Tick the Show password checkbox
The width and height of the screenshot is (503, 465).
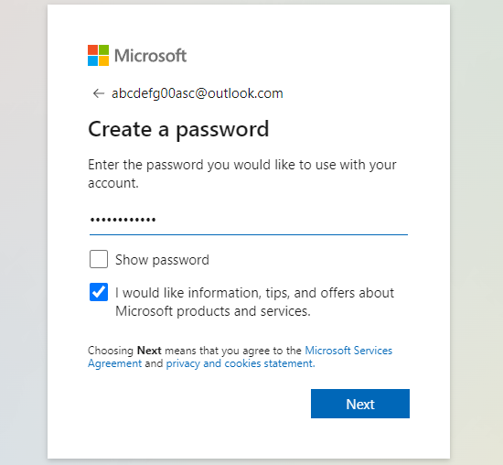click(99, 259)
